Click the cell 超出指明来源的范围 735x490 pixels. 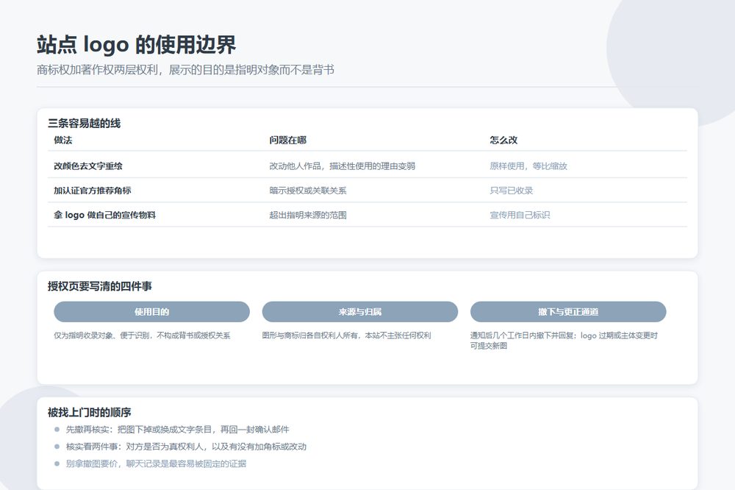click(308, 215)
